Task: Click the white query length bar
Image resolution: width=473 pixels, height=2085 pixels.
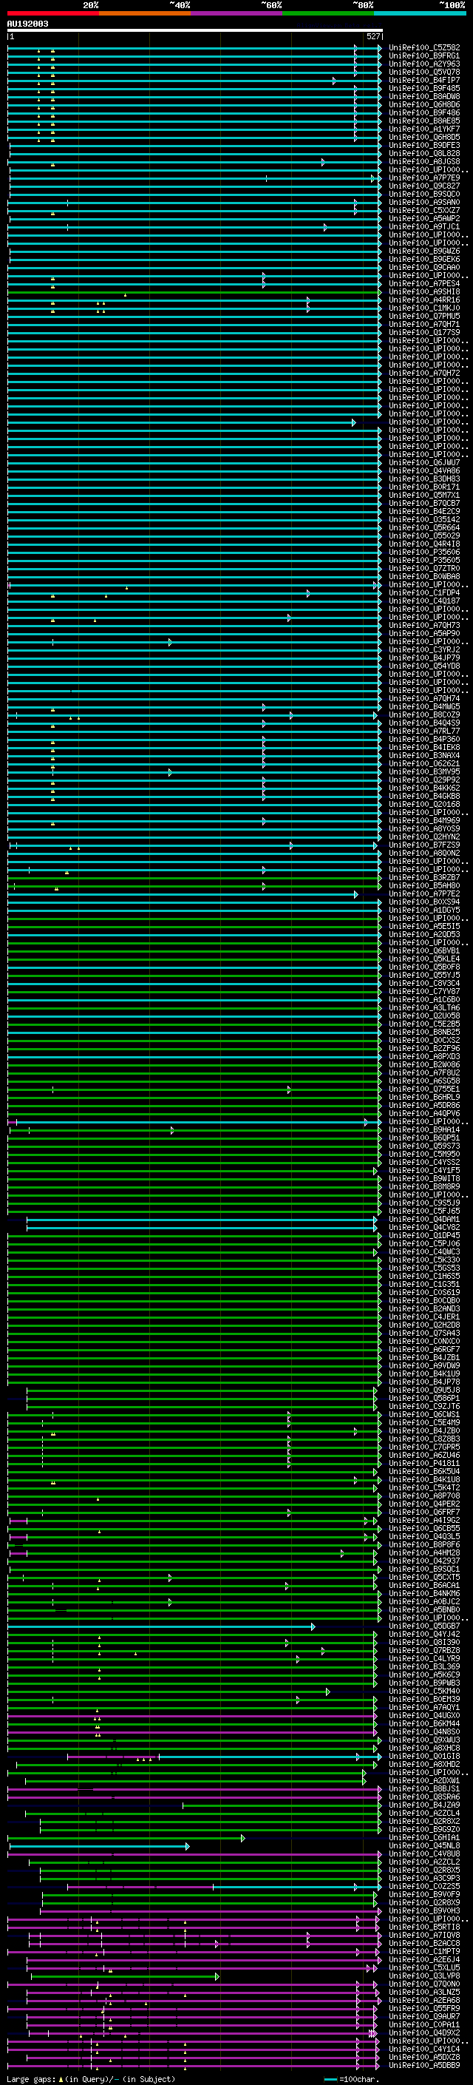Action: click(195, 30)
